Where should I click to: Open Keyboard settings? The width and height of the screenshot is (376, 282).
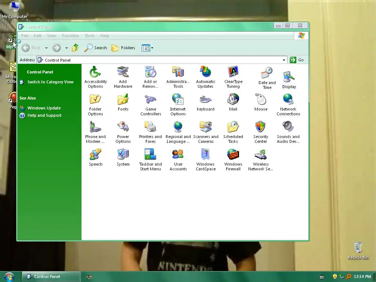coord(206,102)
